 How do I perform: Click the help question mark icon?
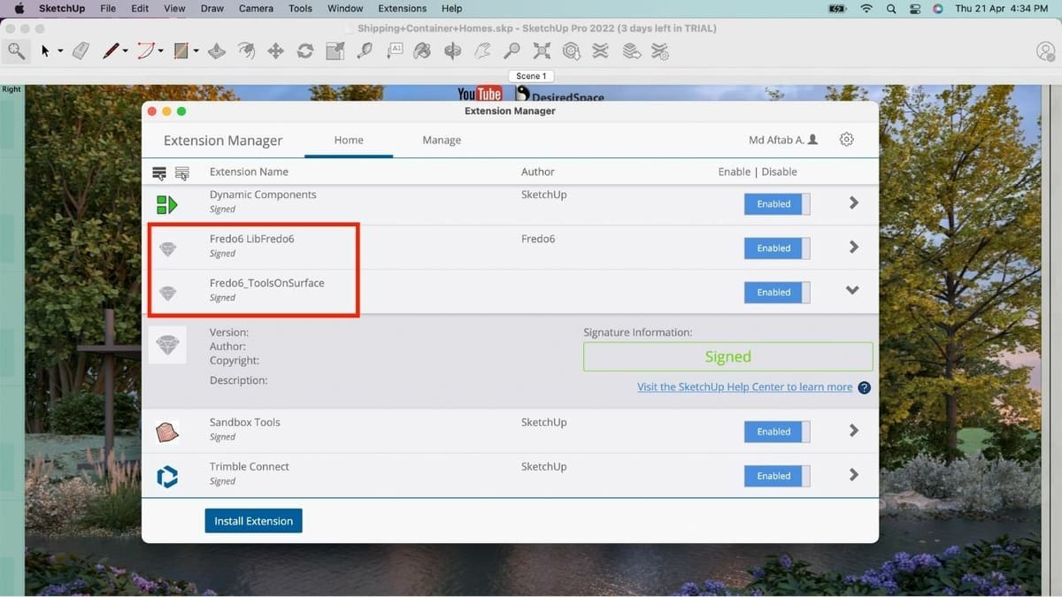point(865,387)
